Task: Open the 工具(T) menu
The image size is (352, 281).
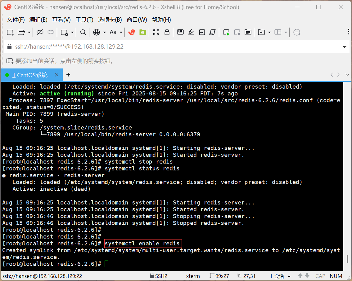Action: click(x=84, y=20)
